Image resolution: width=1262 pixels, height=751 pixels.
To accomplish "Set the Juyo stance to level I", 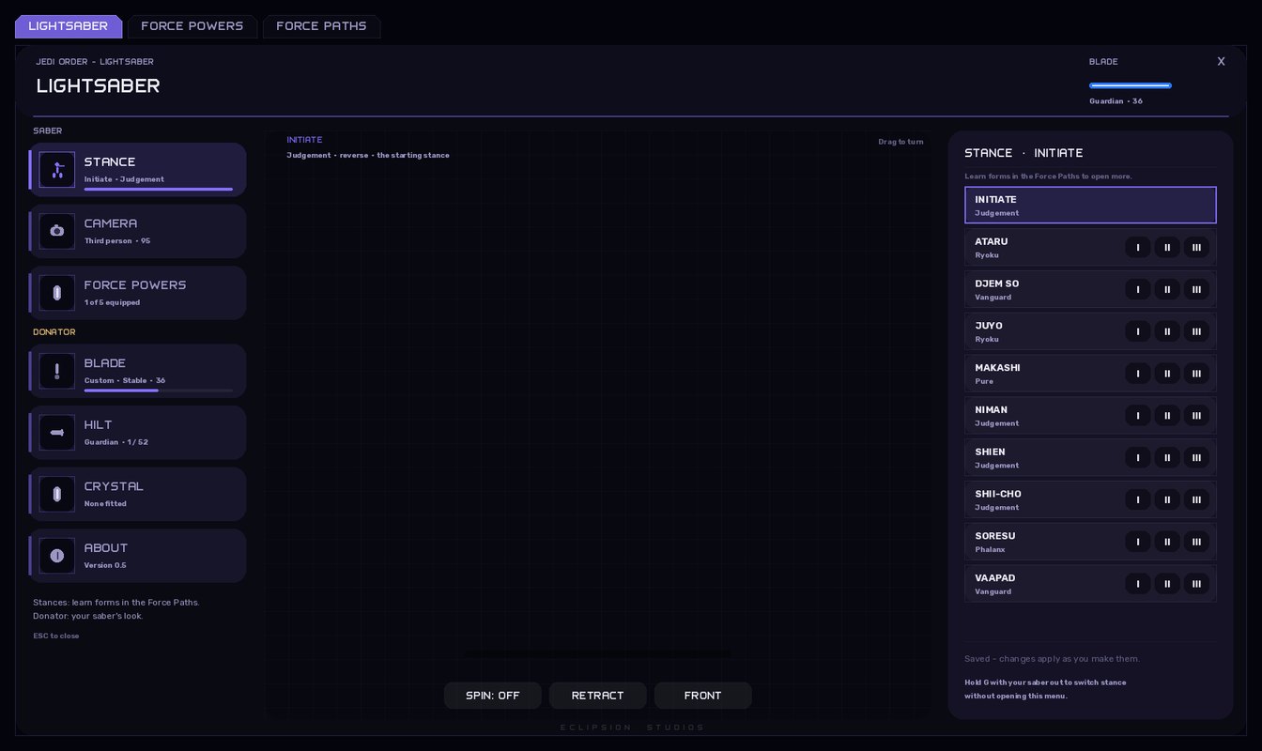I will (x=1138, y=331).
